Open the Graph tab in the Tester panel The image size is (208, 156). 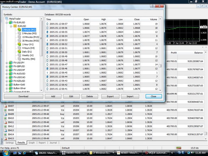pos(32,143)
